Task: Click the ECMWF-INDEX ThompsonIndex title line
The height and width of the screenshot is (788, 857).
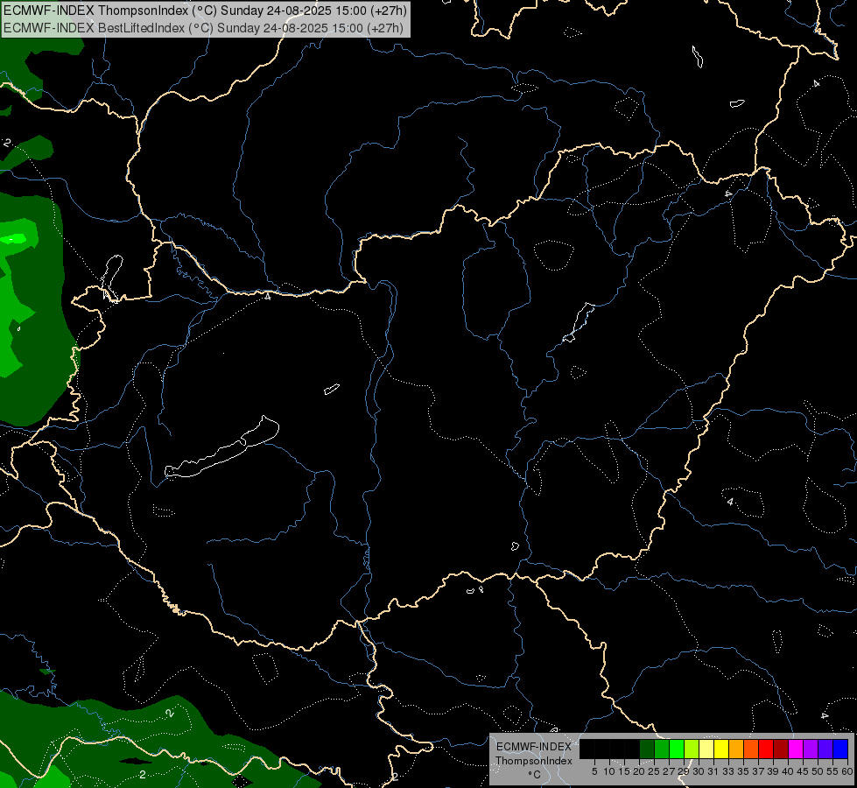Action: (205, 11)
